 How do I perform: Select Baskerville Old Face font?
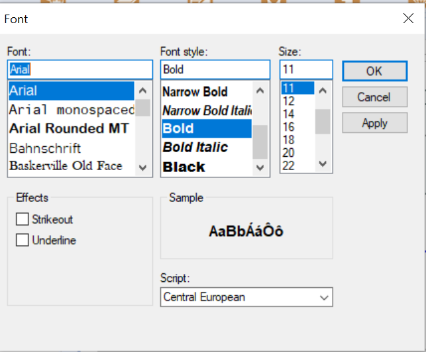[66, 165]
